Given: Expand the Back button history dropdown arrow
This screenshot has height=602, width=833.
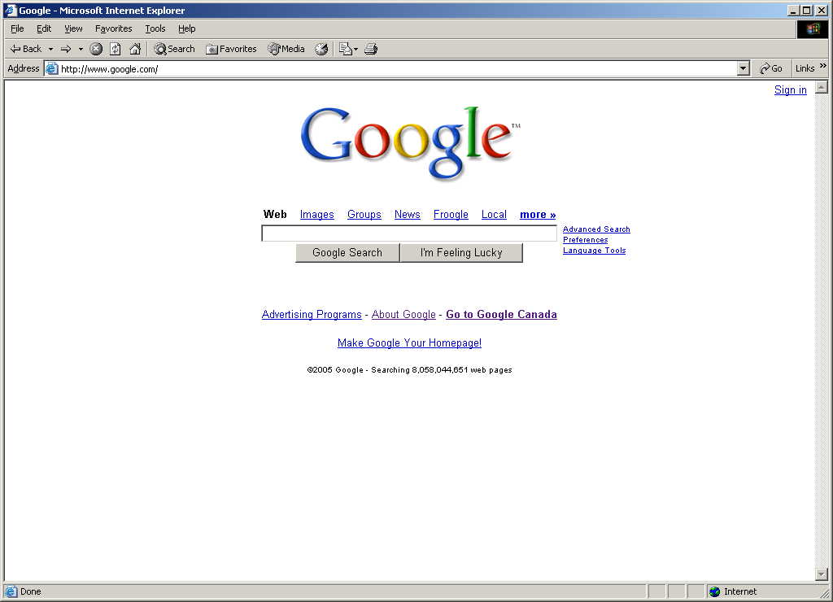Looking at the screenshot, I should point(51,49).
